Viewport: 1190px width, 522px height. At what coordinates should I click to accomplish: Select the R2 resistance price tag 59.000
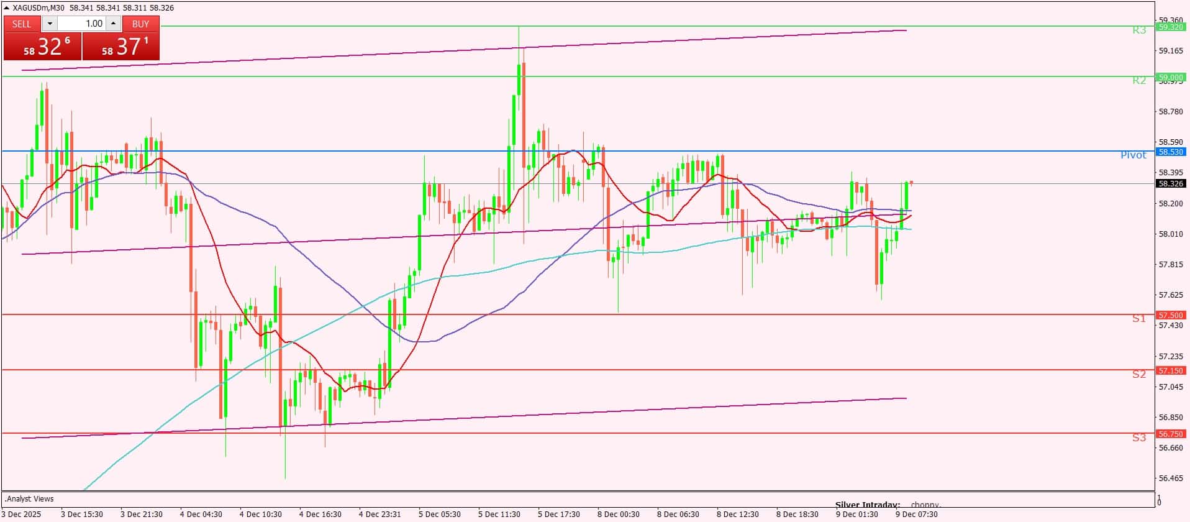pyautogui.click(x=1170, y=77)
